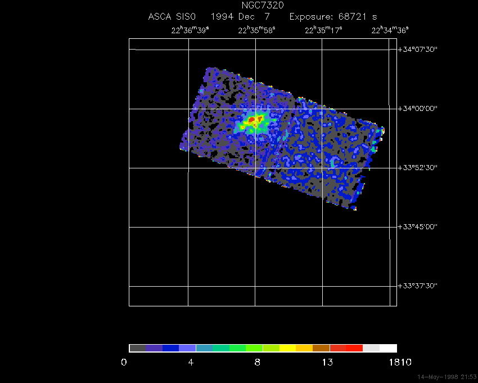Click the declination label +34°00'00"
This screenshot has width=478, height=383.
tap(418, 109)
